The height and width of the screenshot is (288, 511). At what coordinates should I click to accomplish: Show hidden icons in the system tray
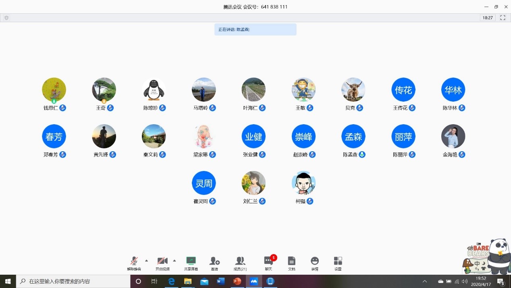click(424, 281)
